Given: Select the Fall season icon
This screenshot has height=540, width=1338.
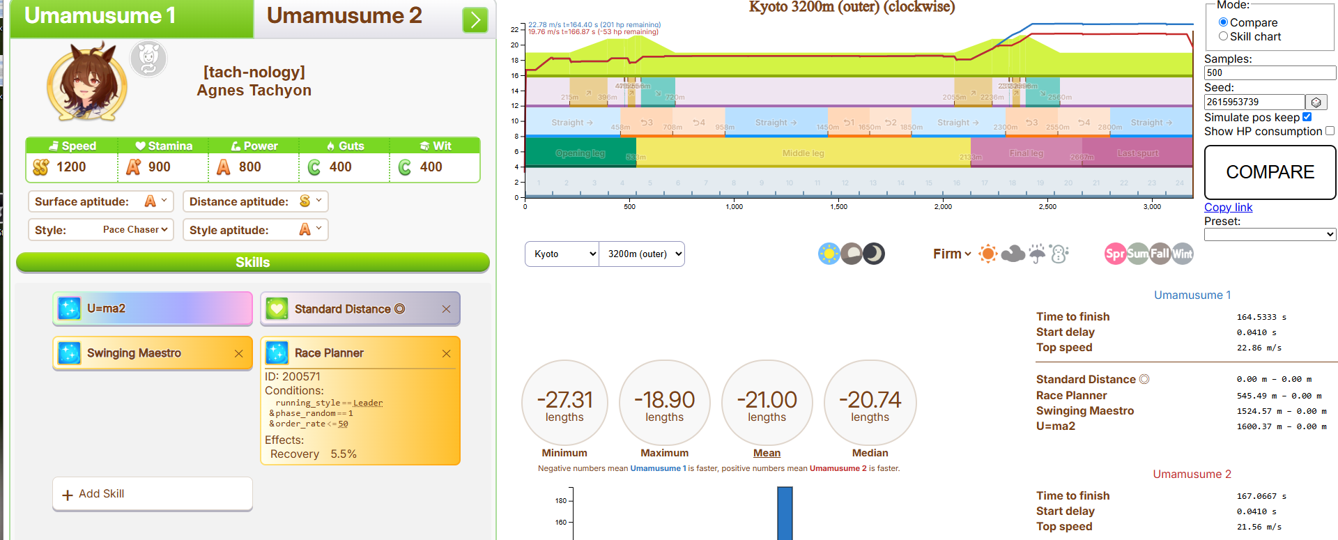Looking at the screenshot, I should (1160, 254).
